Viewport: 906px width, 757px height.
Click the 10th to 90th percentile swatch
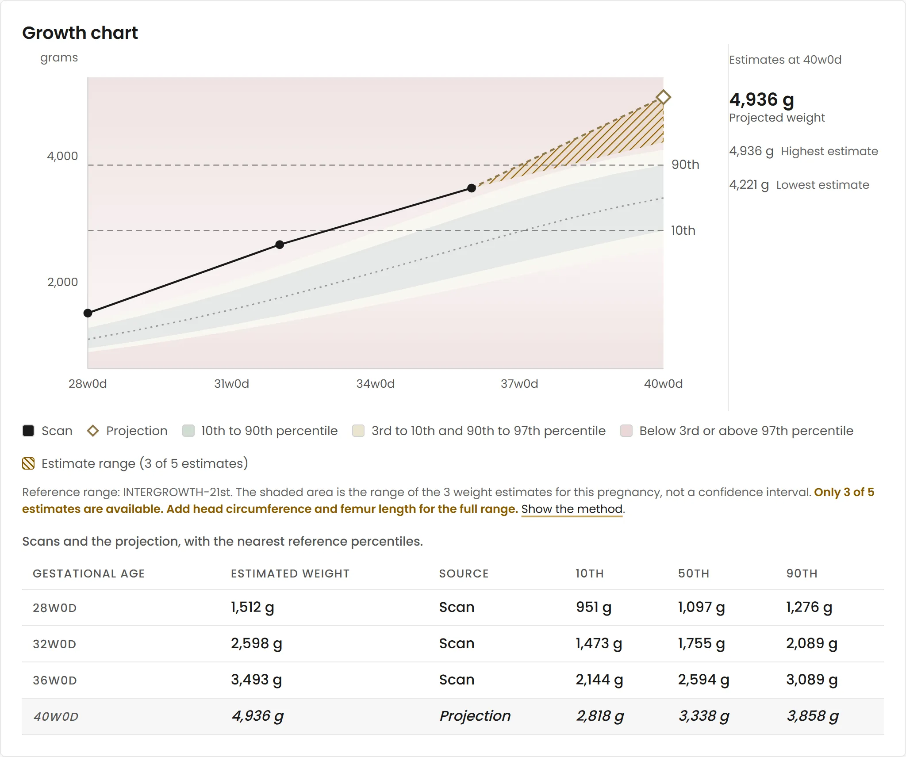click(x=188, y=431)
